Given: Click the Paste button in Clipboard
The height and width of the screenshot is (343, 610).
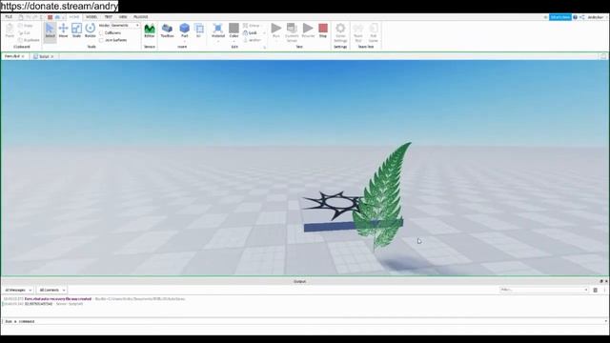Looking at the screenshot, I should tap(10, 30).
